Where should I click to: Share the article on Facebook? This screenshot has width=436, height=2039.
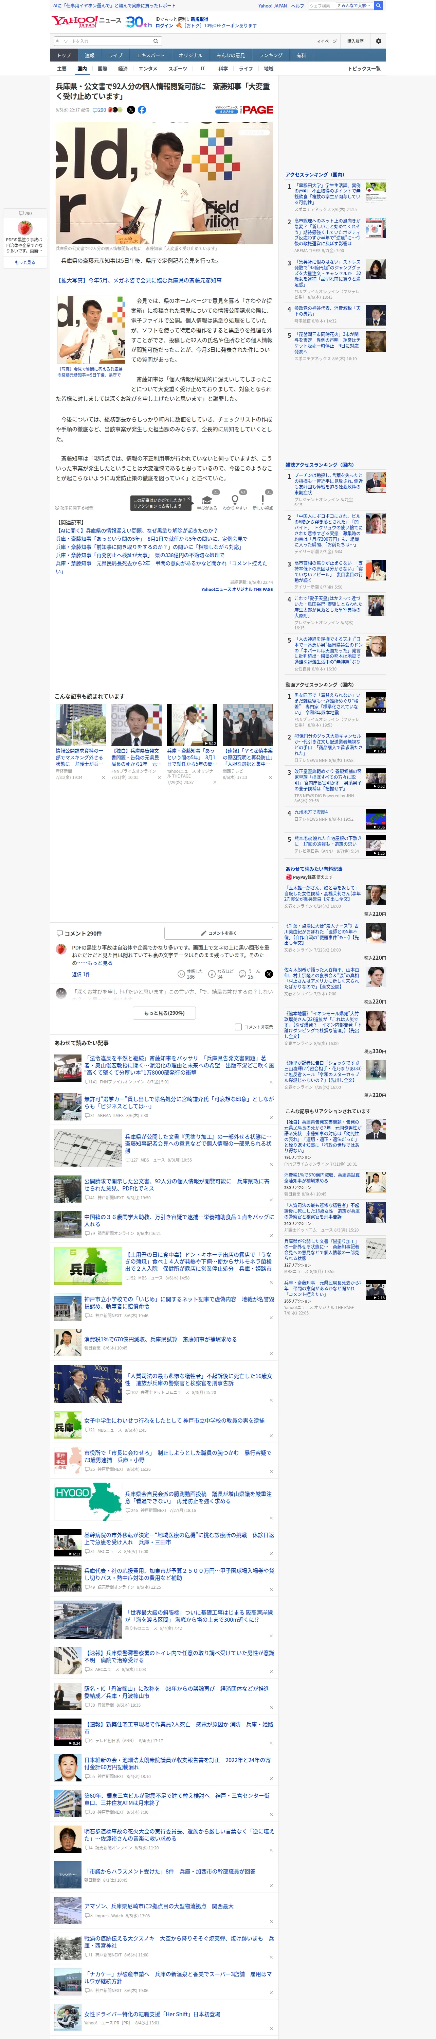142,110
